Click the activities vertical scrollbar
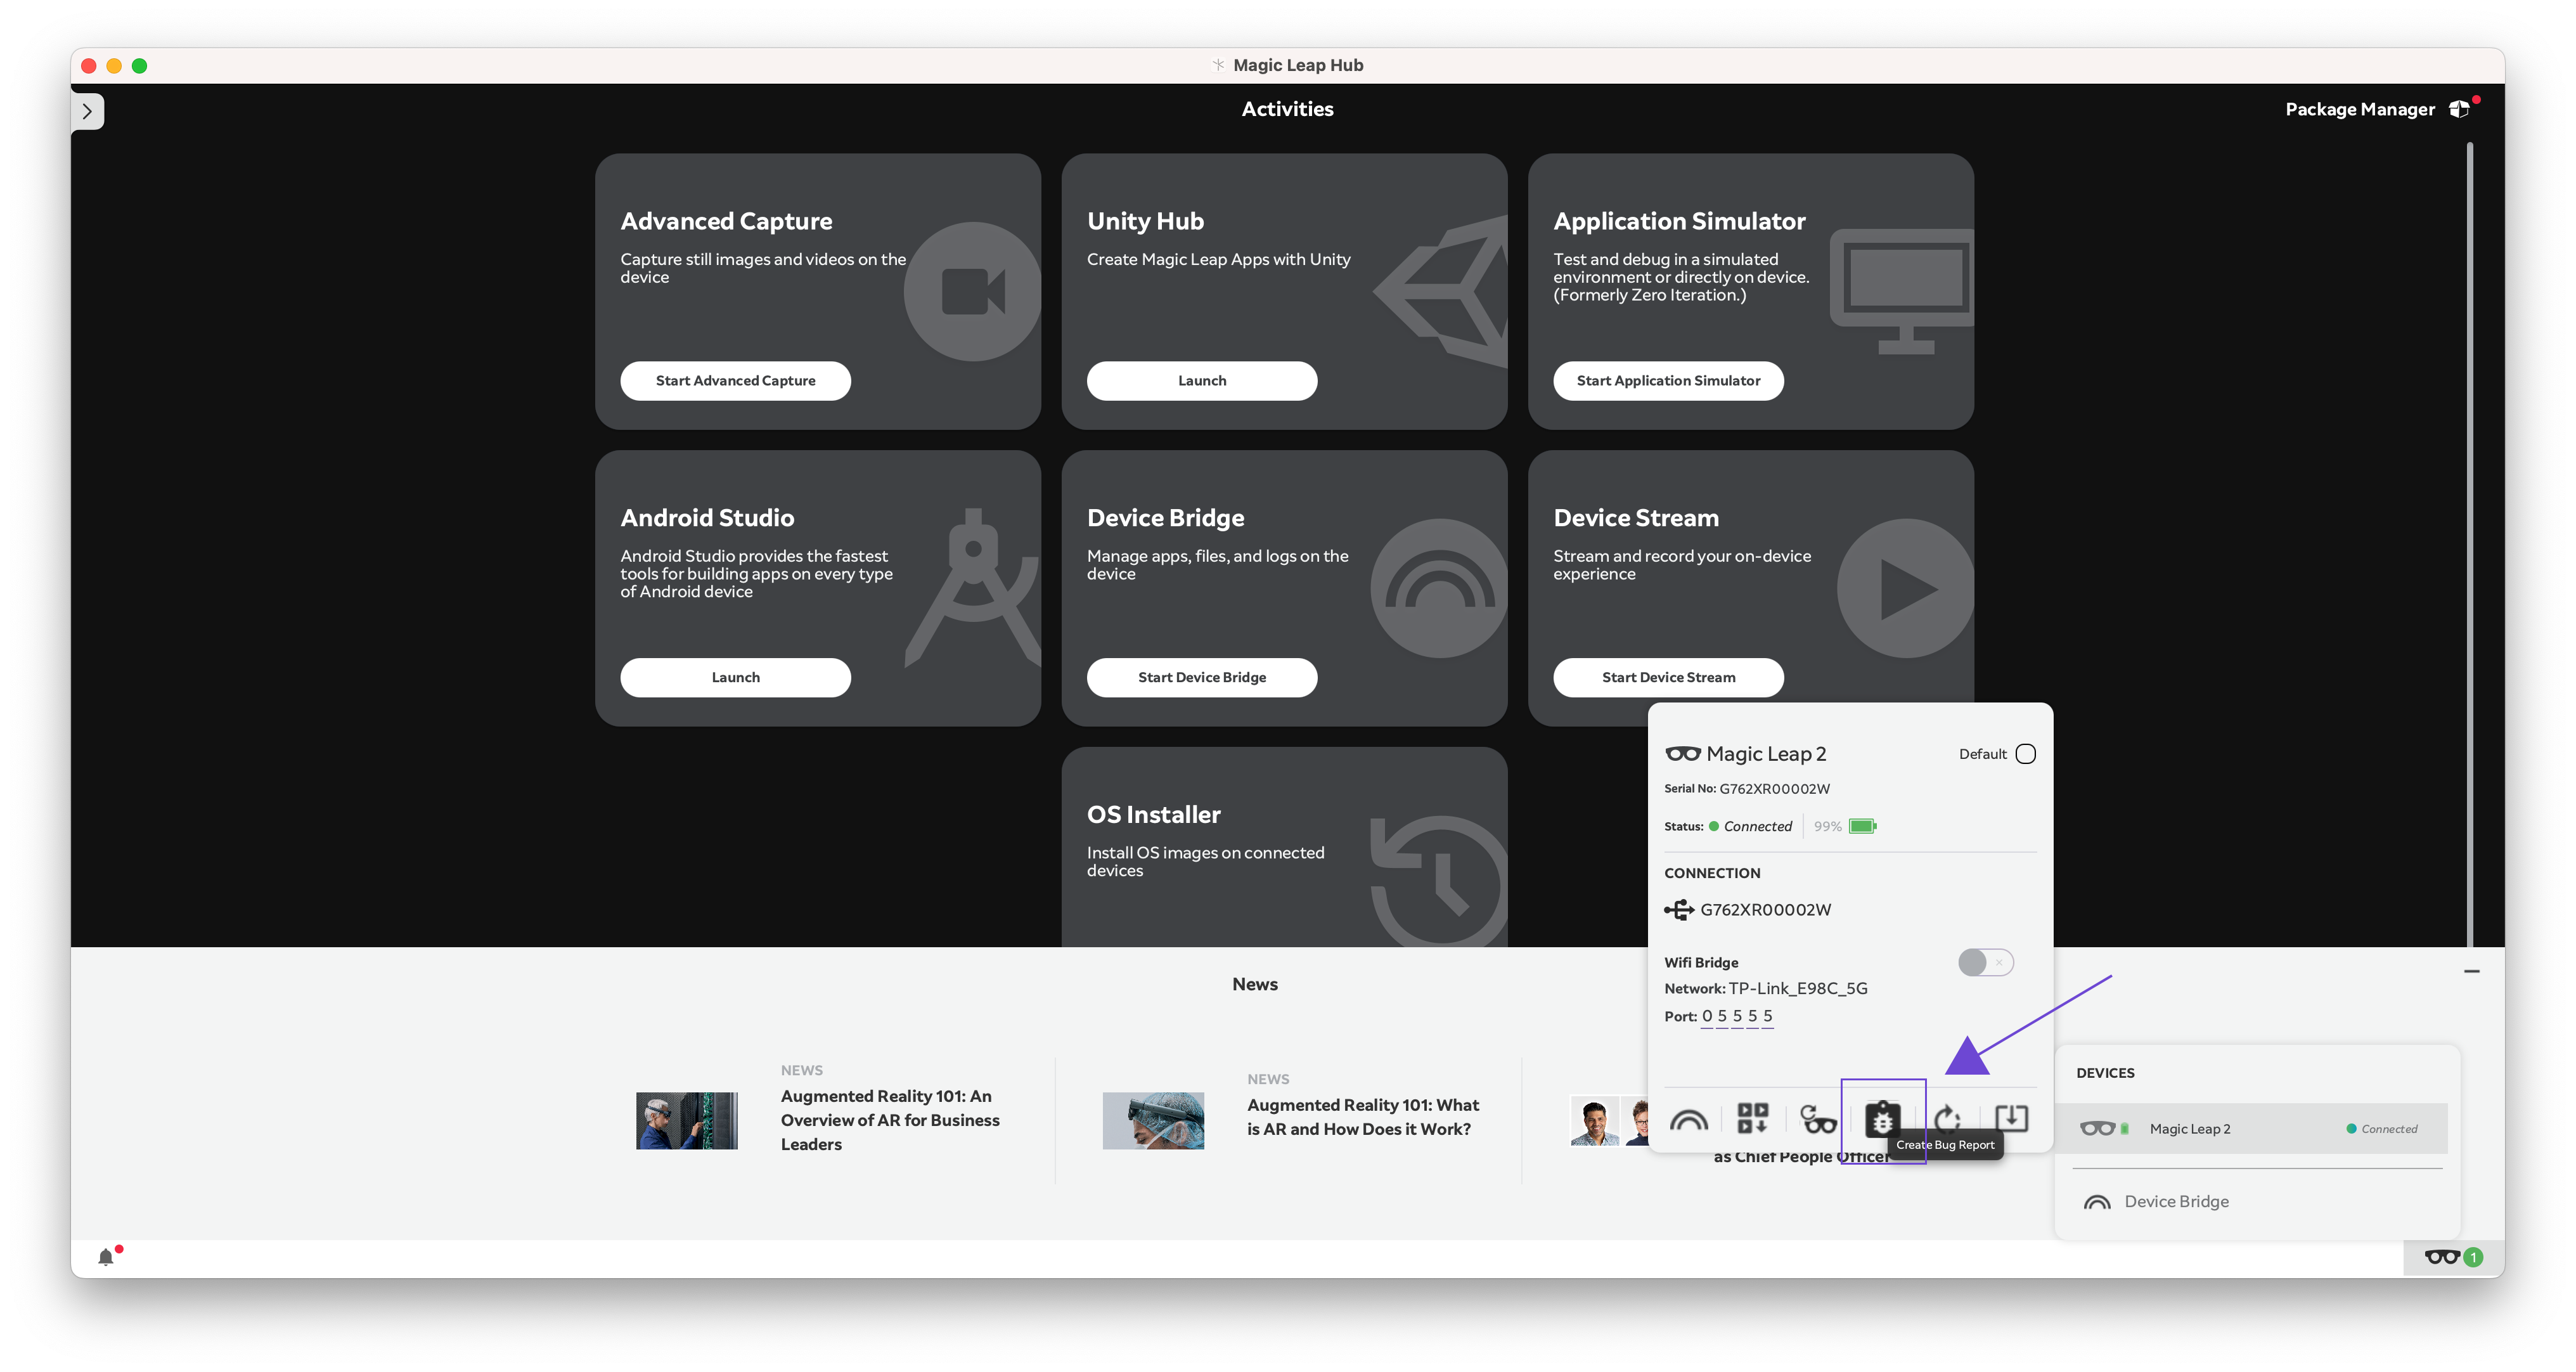The width and height of the screenshot is (2576, 1372). 2469,544
